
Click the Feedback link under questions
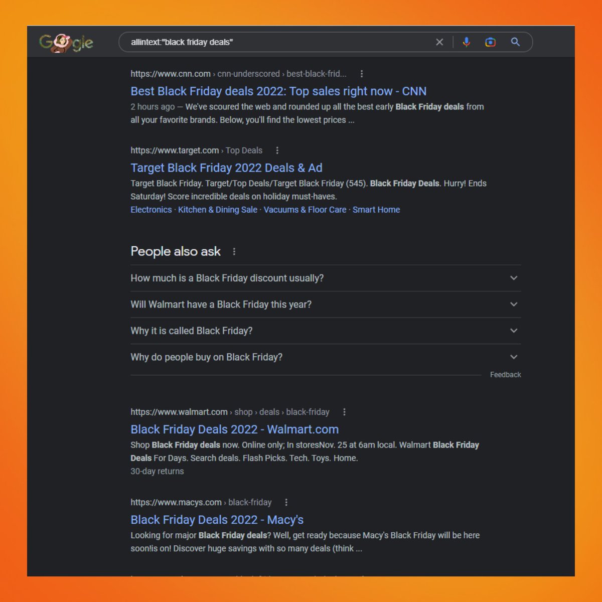click(505, 375)
